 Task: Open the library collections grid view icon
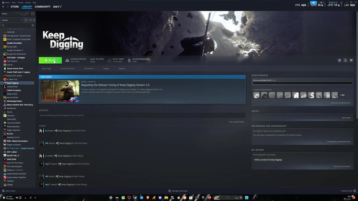[x=33, y=14]
